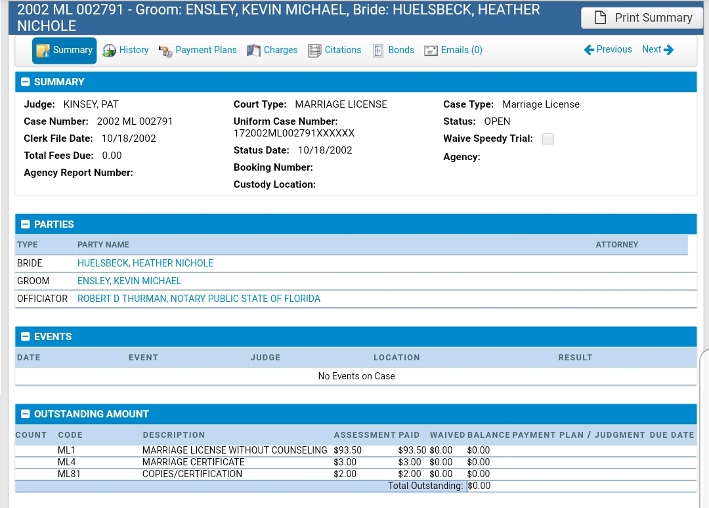
Task: Click the WAIVED column header
Action: click(447, 434)
